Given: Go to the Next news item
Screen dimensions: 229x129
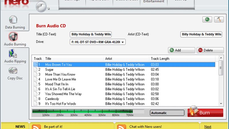Looking at the screenshot, I should pyautogui.click(x=208, y=127).
